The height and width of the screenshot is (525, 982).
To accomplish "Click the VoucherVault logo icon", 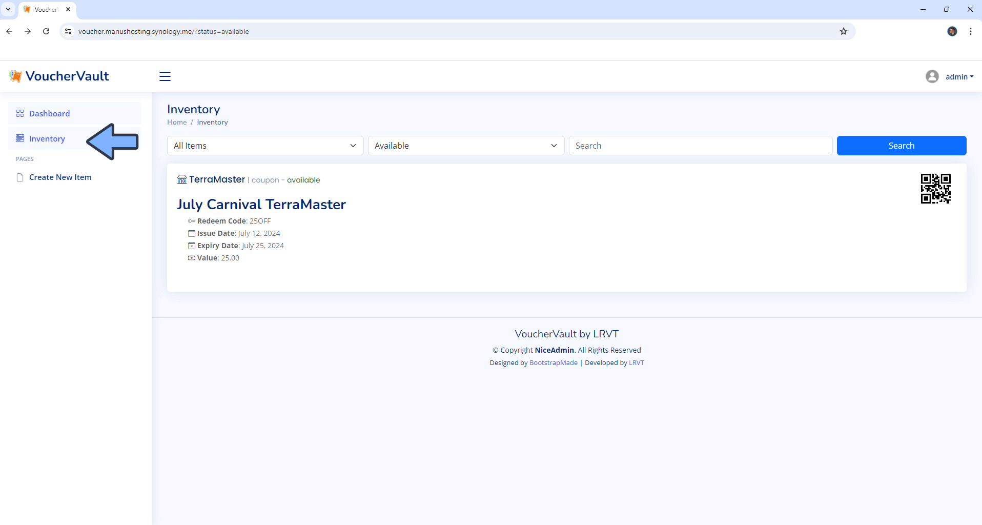I will click(x=15, y=76).
